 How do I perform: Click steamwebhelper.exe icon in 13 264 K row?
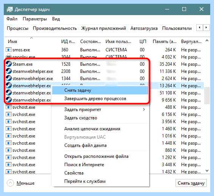[x=9, y=86]
